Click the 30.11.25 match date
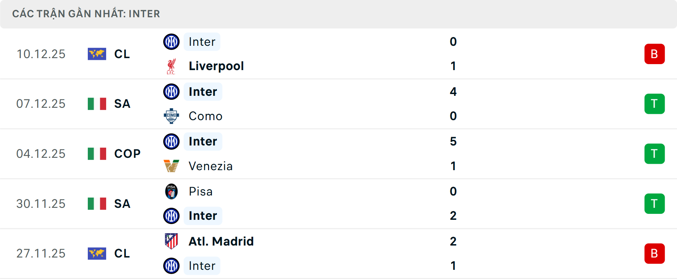This screenshot has height=279, width=677. pyautogui.click(x=41, y=204)
